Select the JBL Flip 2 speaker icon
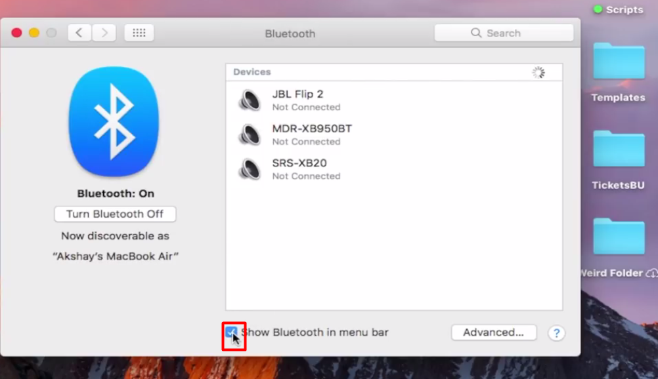Image resolution: width=658 pixels, height=379 pixels. 250,100
